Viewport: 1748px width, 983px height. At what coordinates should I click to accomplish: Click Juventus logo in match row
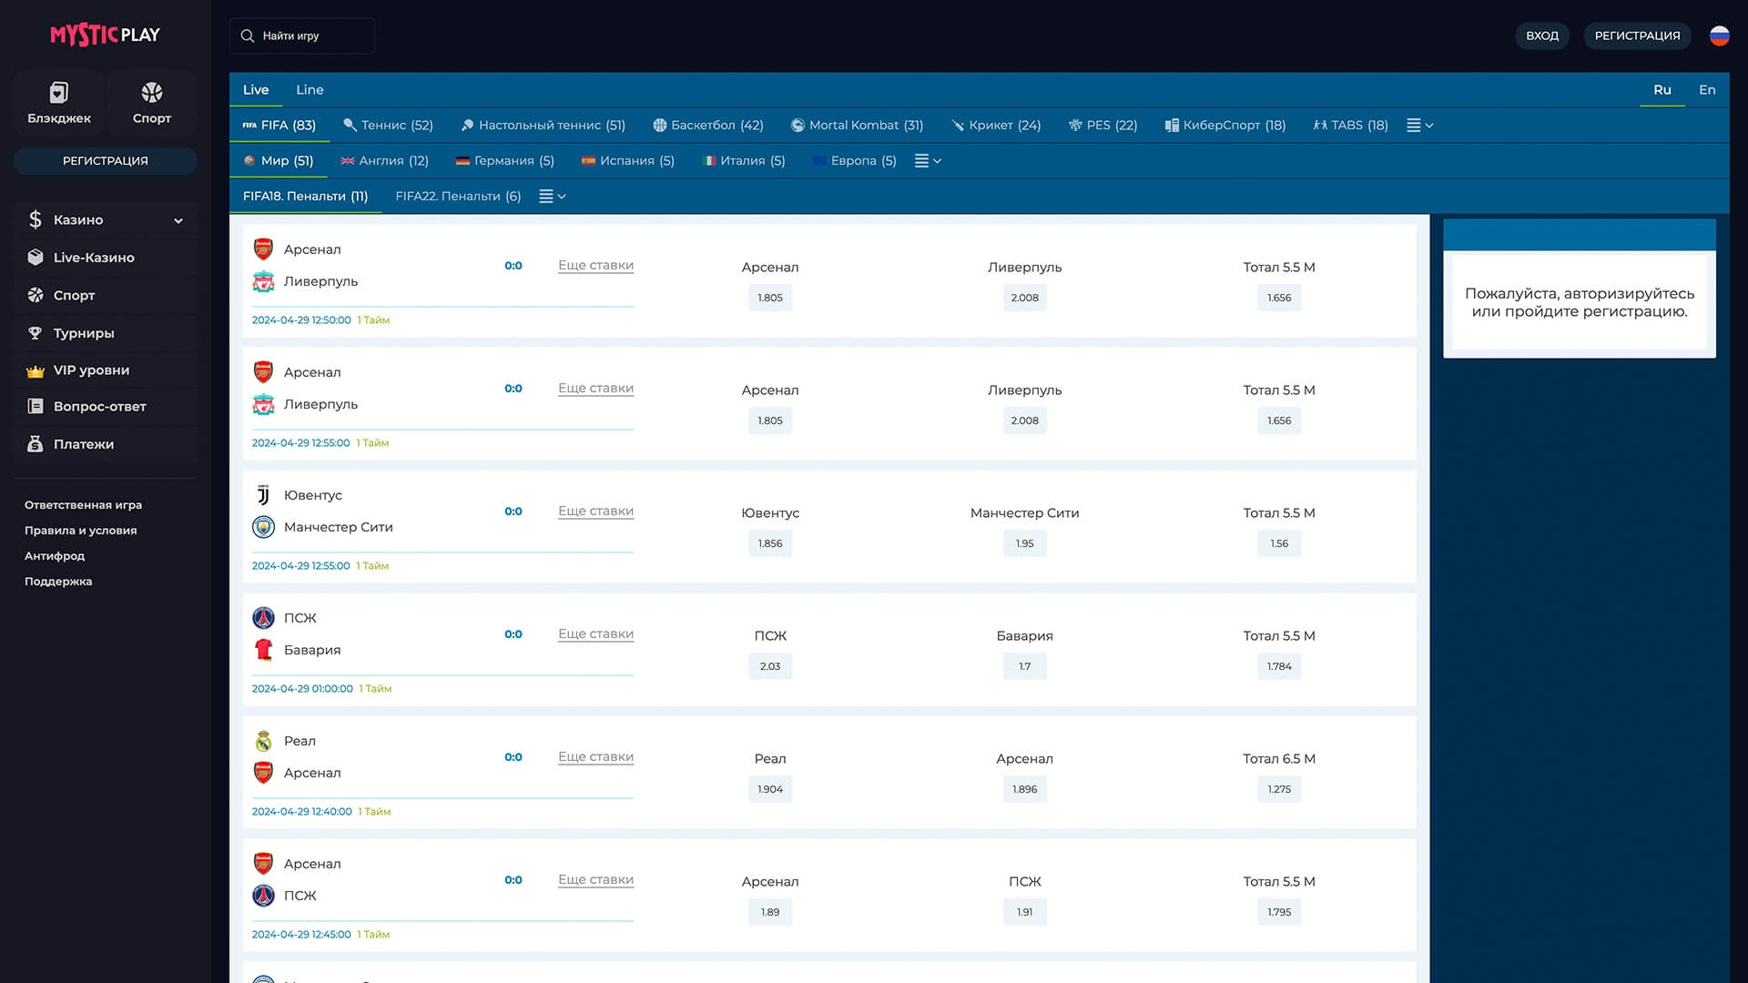pos(263,495)
